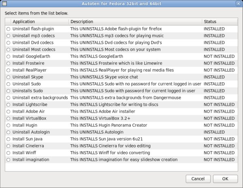Close the Autoten dialog window

[238, 4]
